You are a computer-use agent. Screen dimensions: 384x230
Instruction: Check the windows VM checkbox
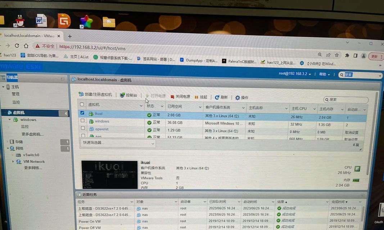(82, 120)
